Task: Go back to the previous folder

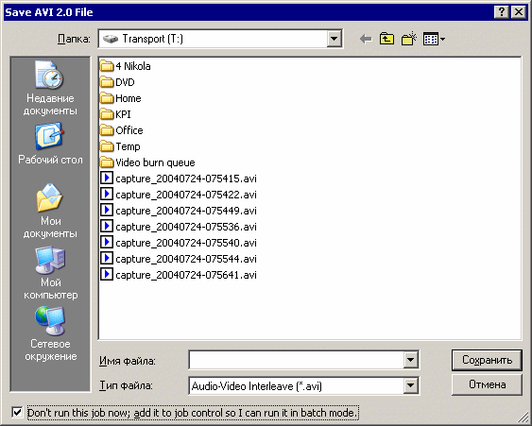Action: pos(366,39)
